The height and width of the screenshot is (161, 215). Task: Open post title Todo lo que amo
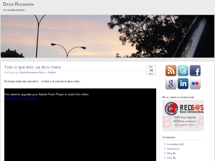point(33,67)
